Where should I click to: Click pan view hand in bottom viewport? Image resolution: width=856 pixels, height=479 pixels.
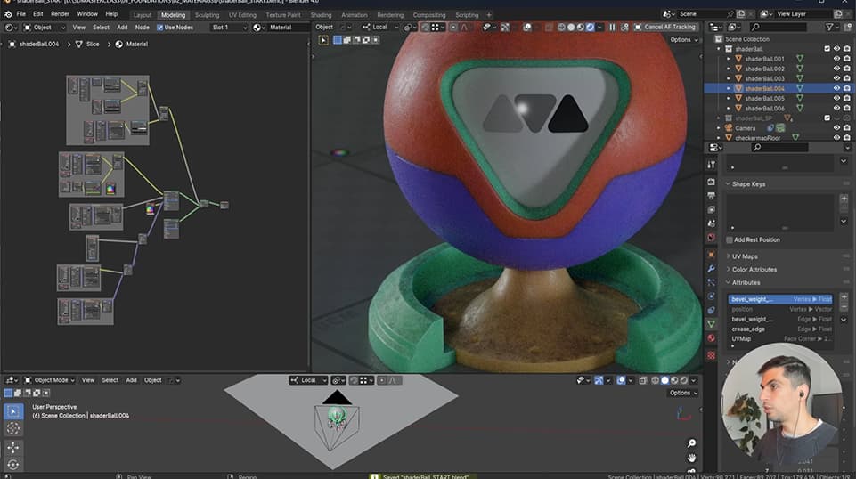point(692,457)
